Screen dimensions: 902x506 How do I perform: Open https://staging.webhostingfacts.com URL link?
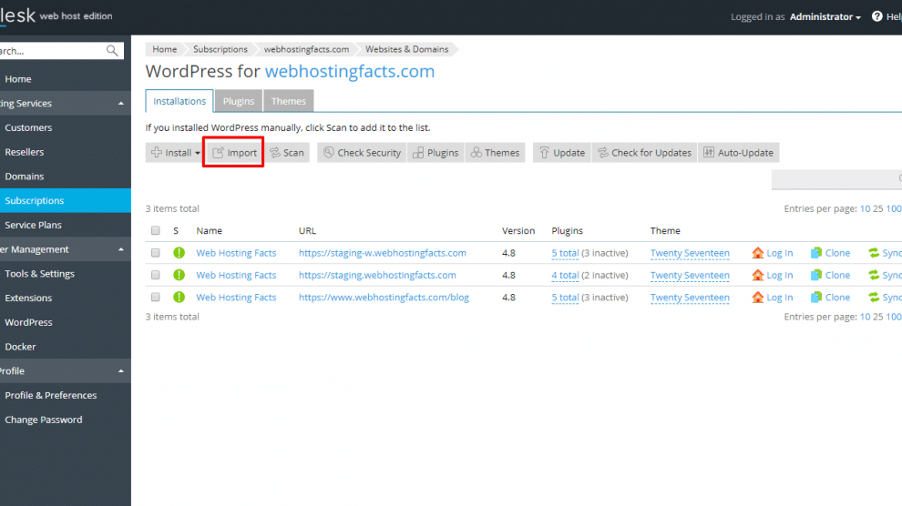tap(377, 275)
